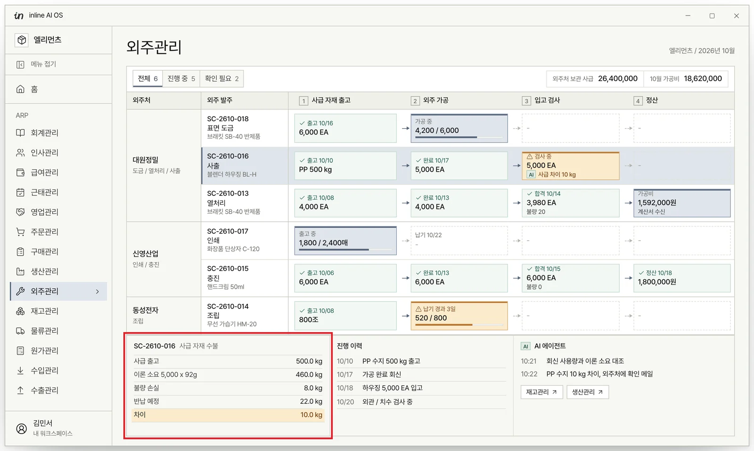Open 주문관리 cart icon
Screen dimensions: 754x451
pos(20,232)
